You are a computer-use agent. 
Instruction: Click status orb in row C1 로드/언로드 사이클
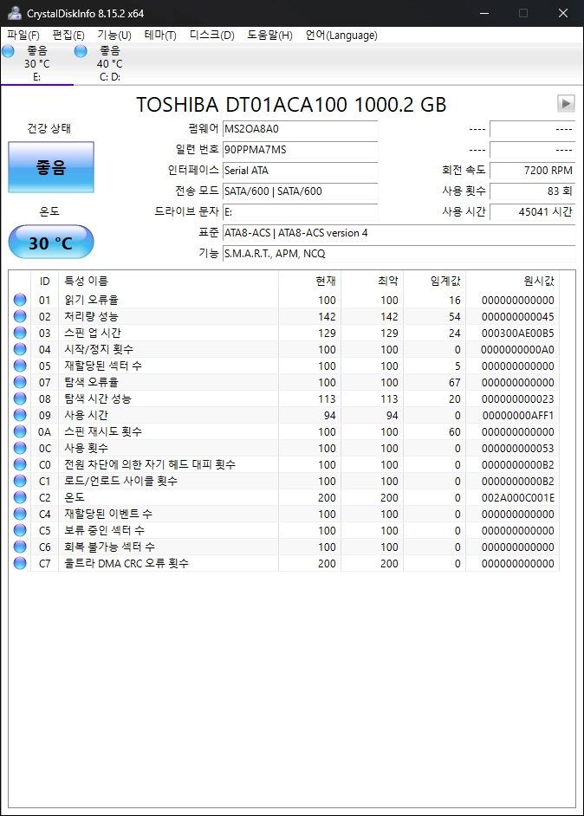(20, 481)
